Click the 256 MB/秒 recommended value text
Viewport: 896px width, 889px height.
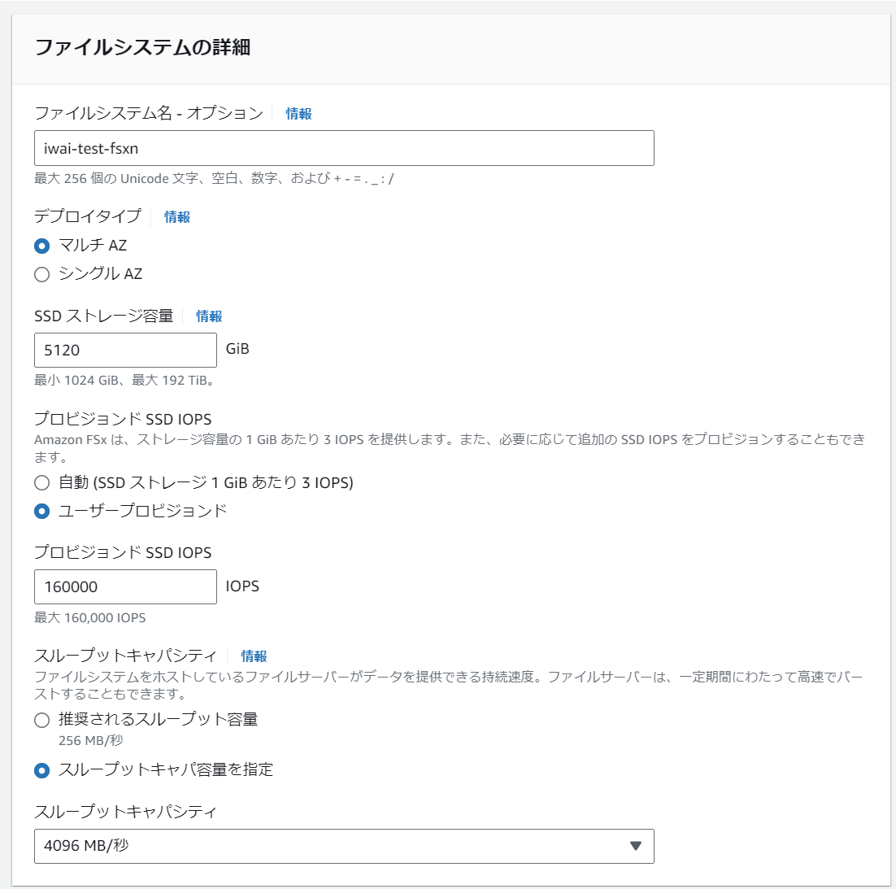[91, 740]
